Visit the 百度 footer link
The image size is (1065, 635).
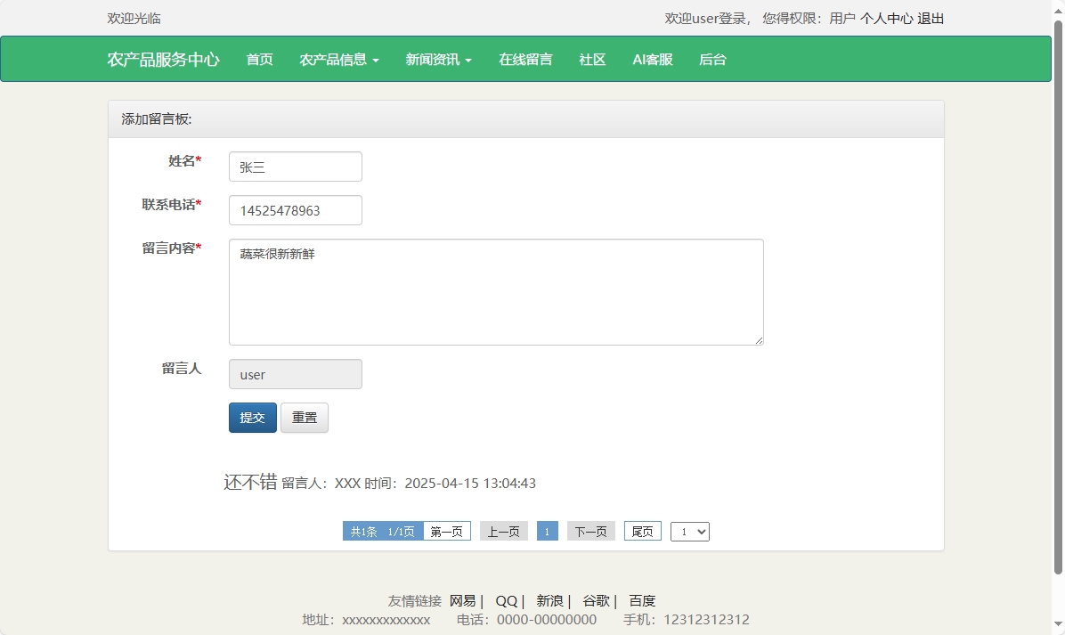coord(642,600)
